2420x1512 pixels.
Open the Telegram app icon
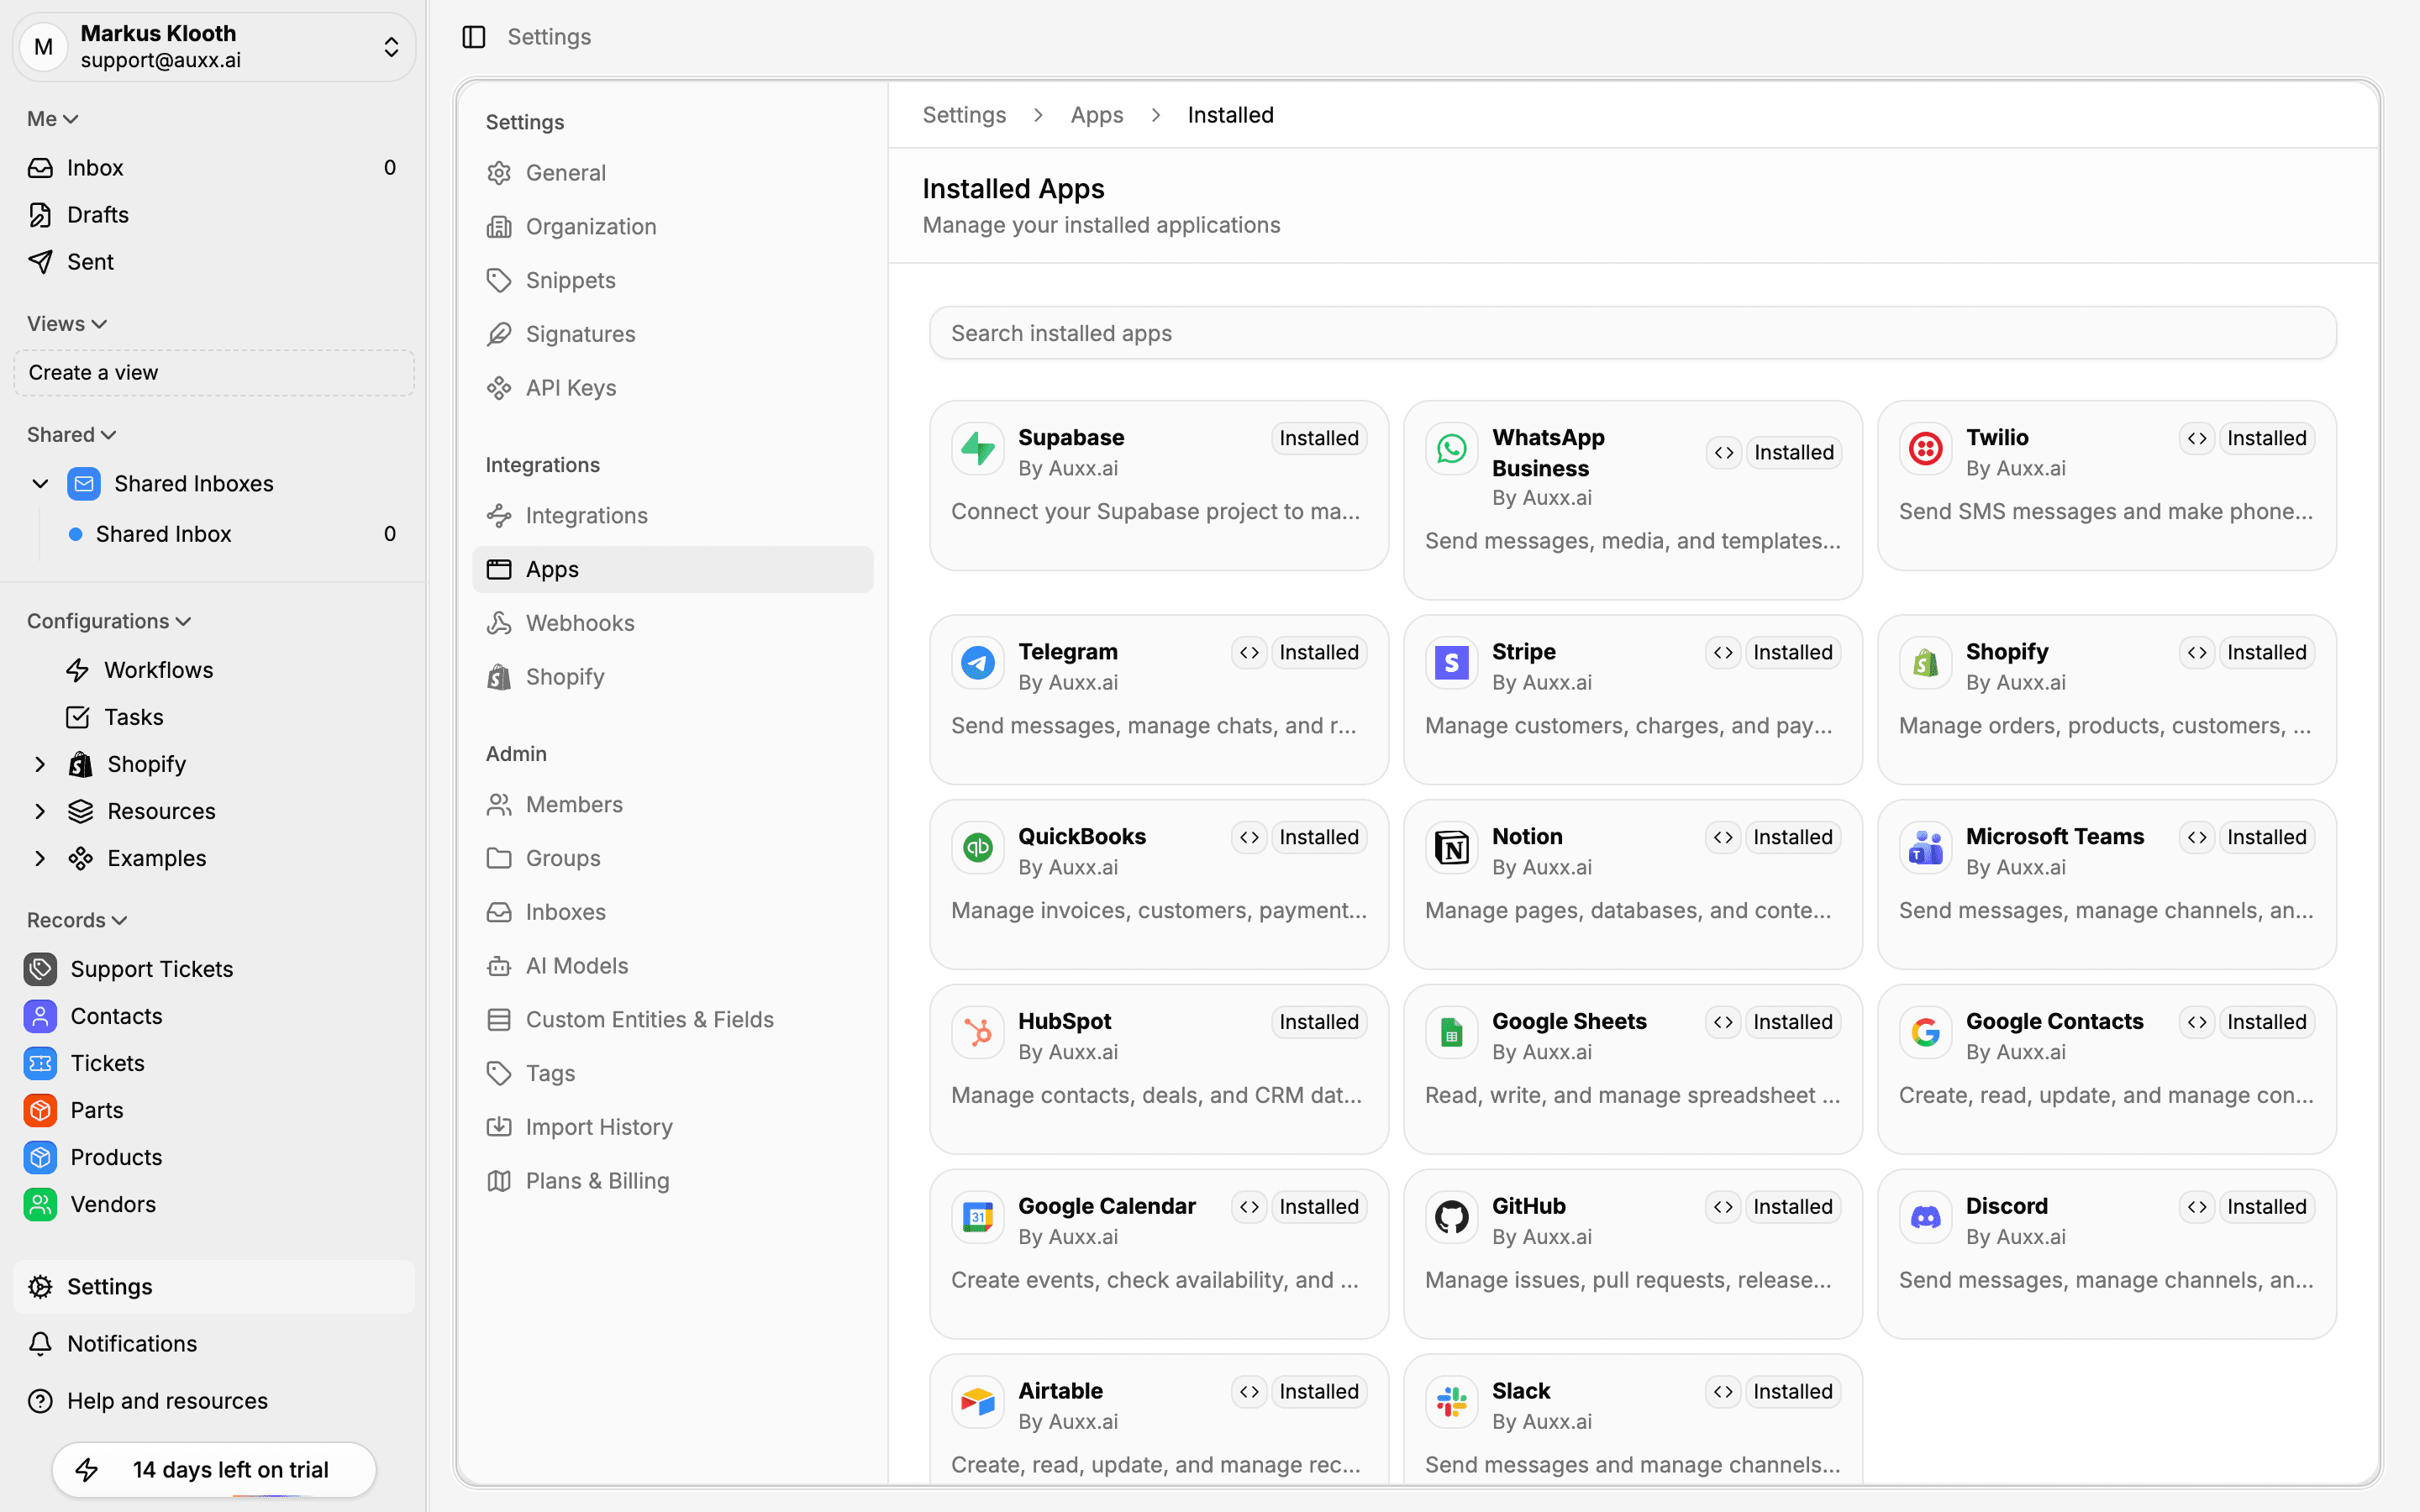pyautogui.click(x=977, y=664)
